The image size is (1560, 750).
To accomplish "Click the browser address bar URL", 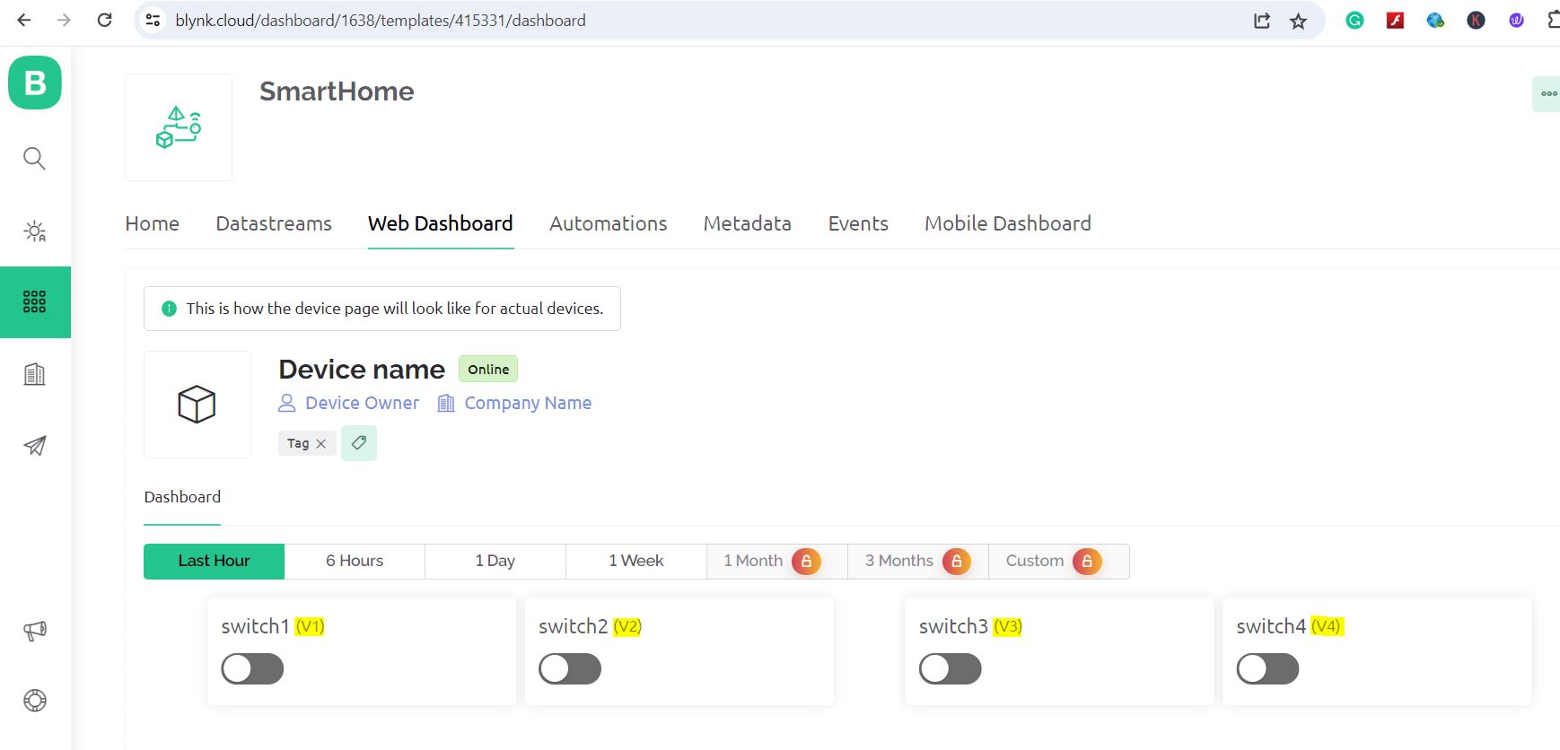I will point(381,21).
